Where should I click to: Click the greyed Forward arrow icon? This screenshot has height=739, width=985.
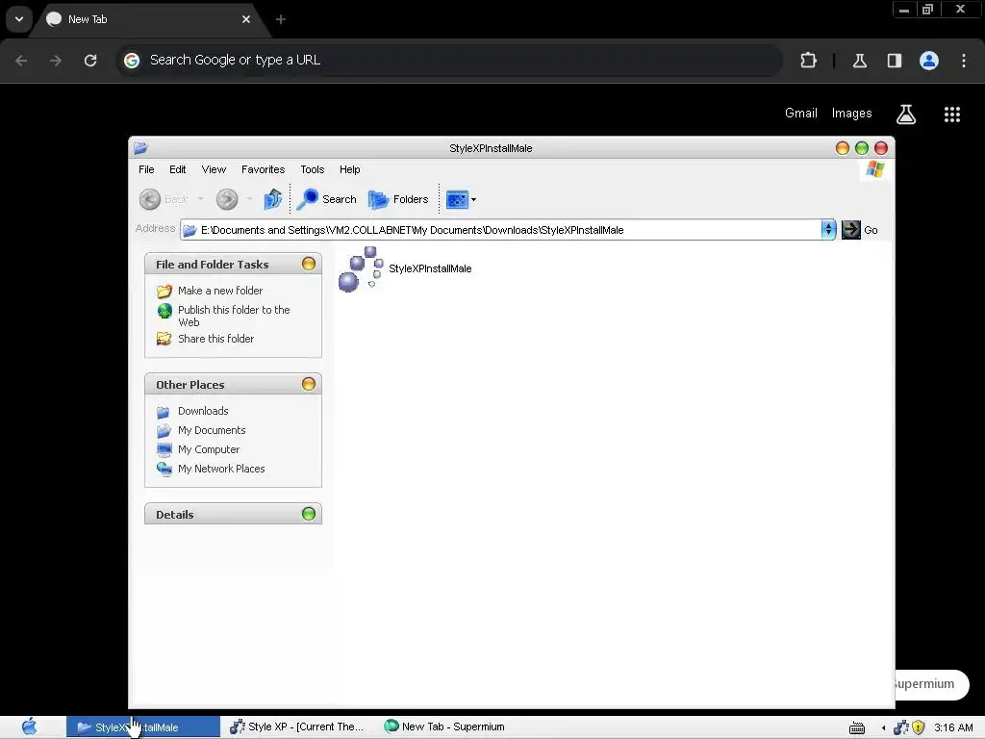tap(227, 199)
